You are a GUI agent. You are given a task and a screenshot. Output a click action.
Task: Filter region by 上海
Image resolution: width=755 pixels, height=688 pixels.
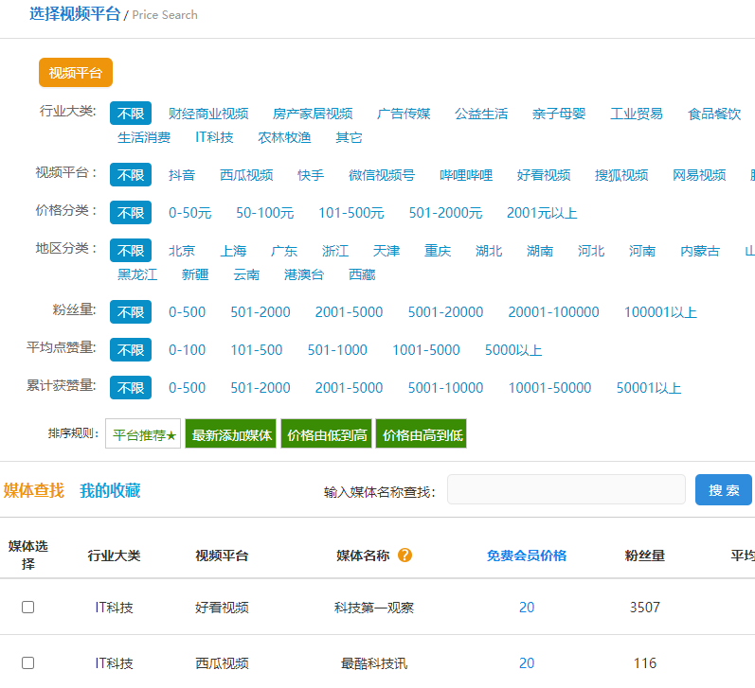(233, 251)
